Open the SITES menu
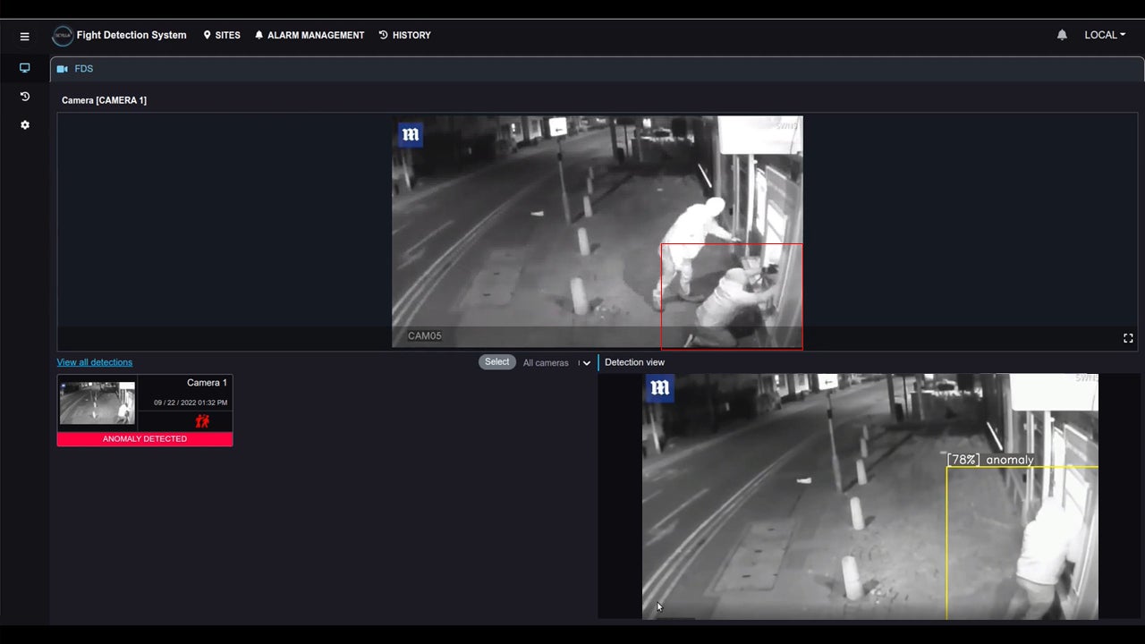 [222, 36]
